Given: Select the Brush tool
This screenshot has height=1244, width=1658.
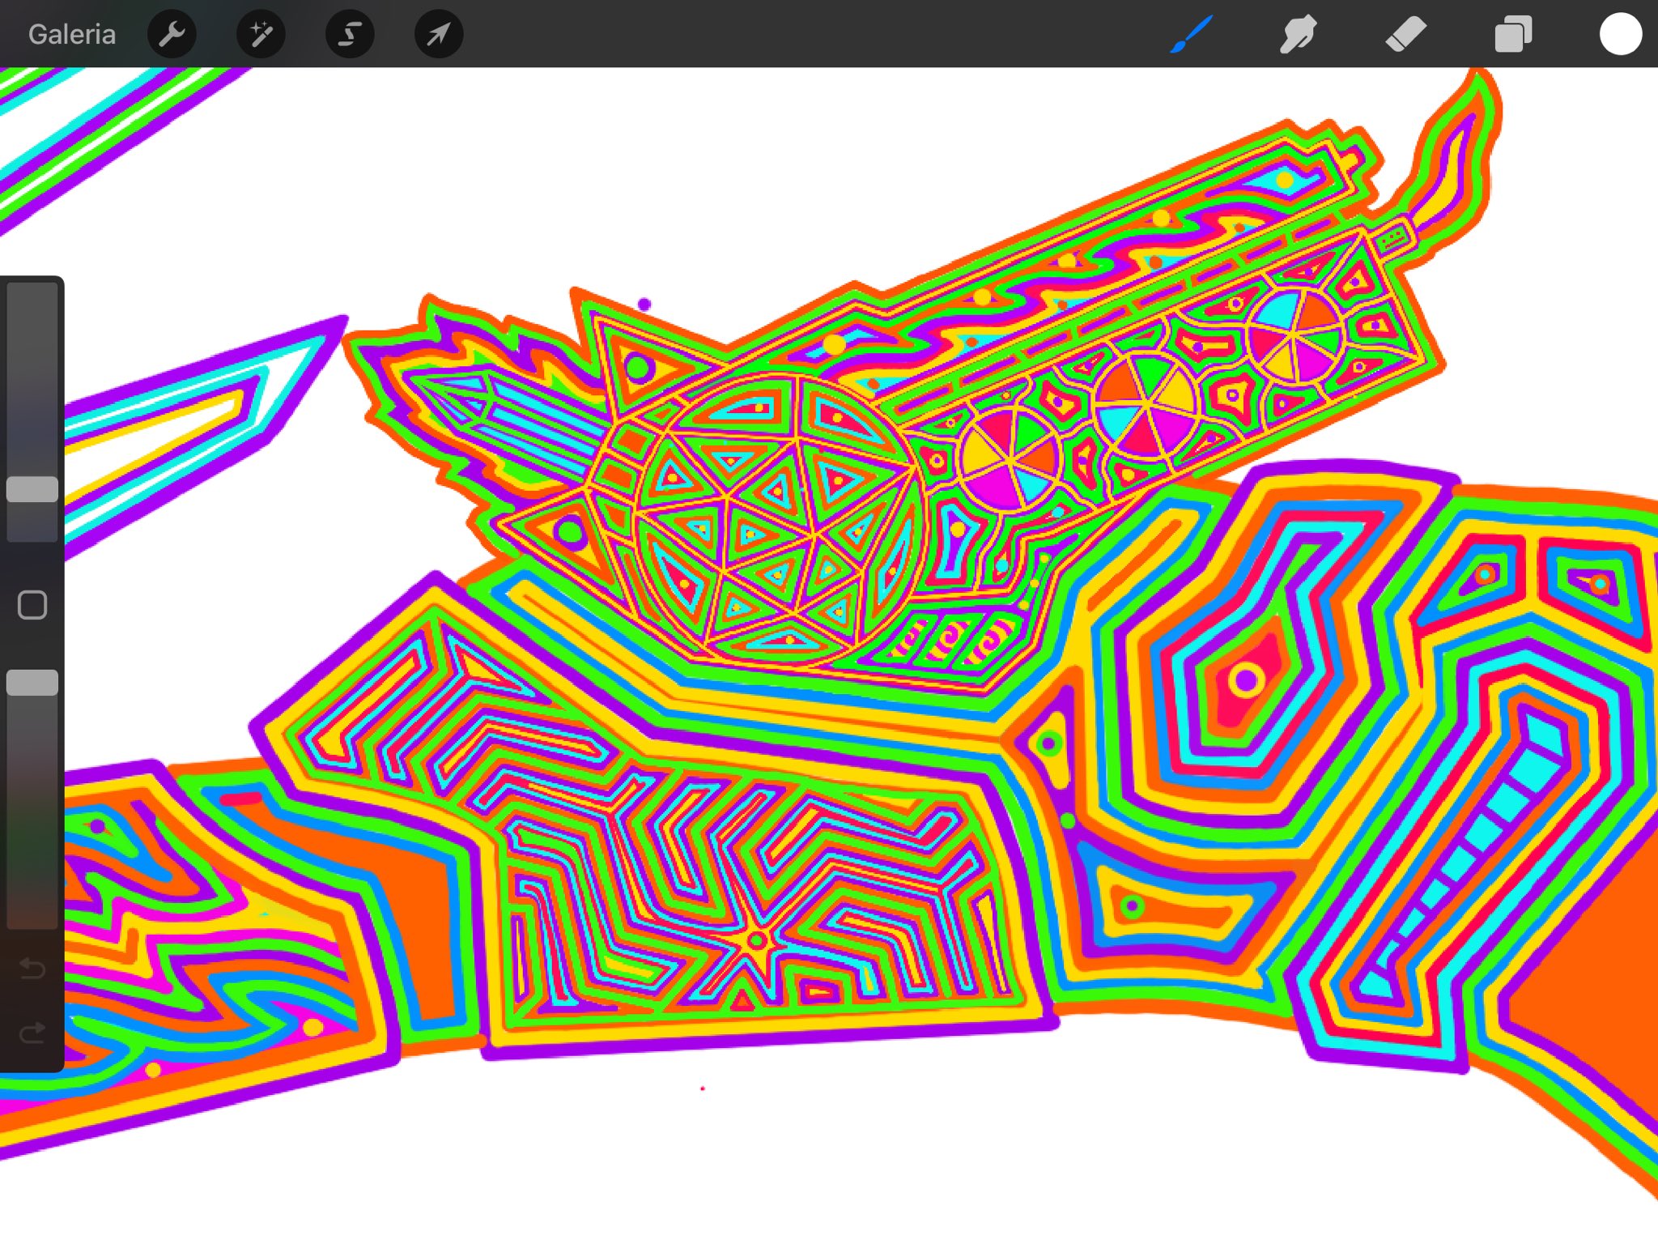Looking at the screenshot, I should (1191, 34).
